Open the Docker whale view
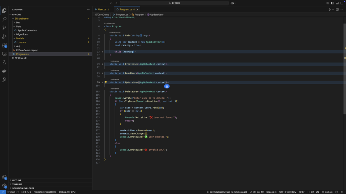Screen dimensions: 346x194 (4, 71)
